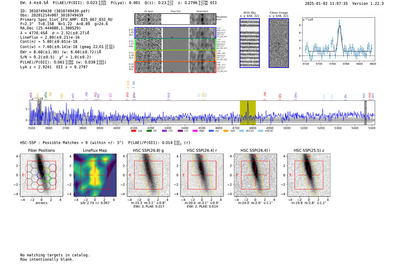Select the green-bordered fiber spectrum row
This screenshot has width=404, height=275.
175,44
